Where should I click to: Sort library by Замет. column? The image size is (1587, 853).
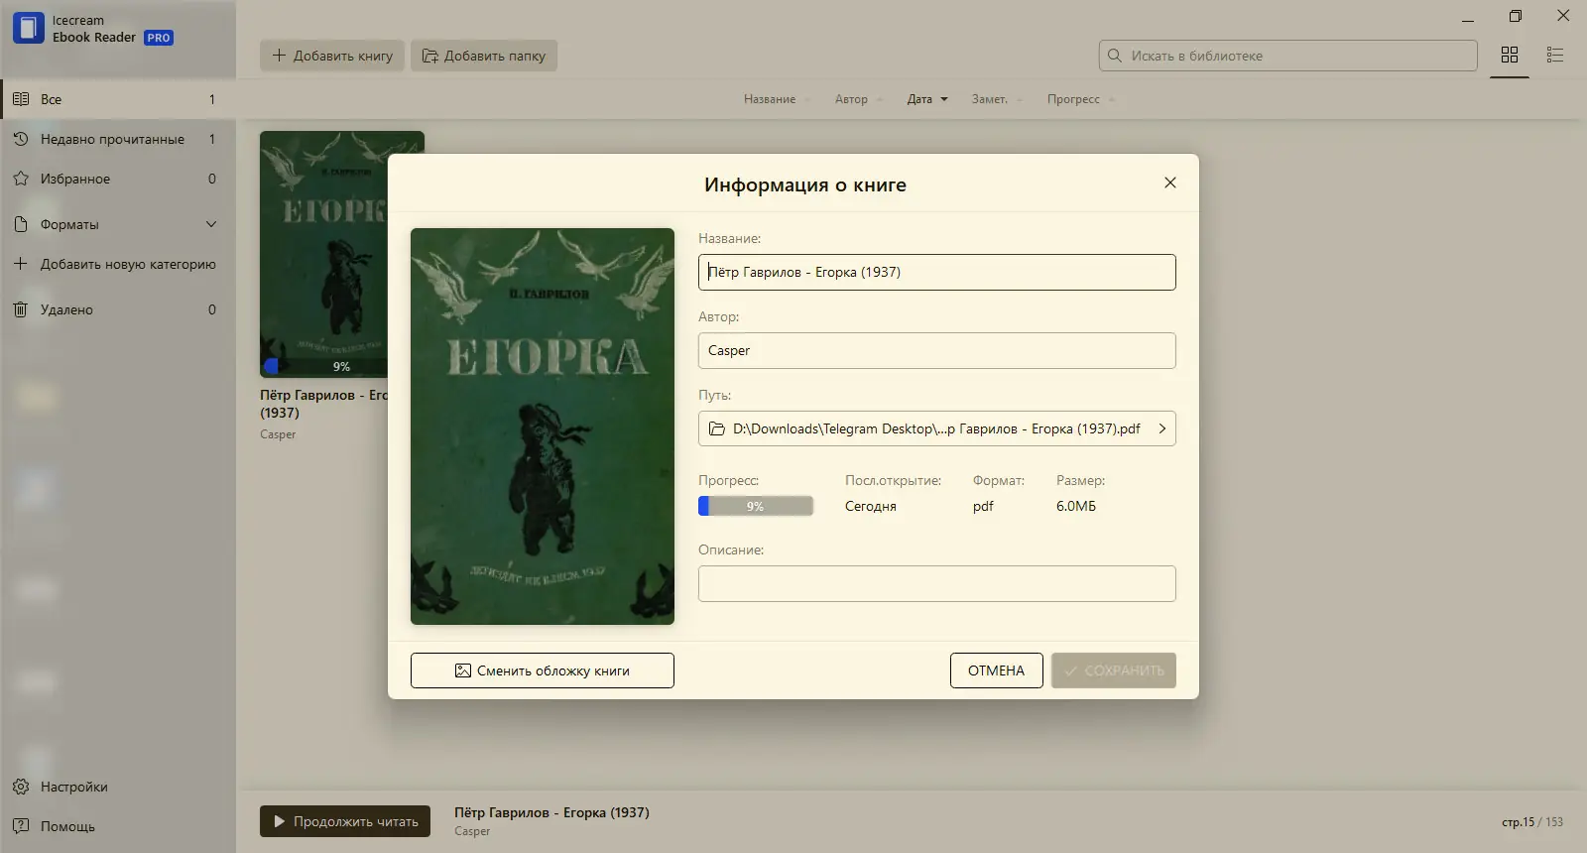pos(996,99)
